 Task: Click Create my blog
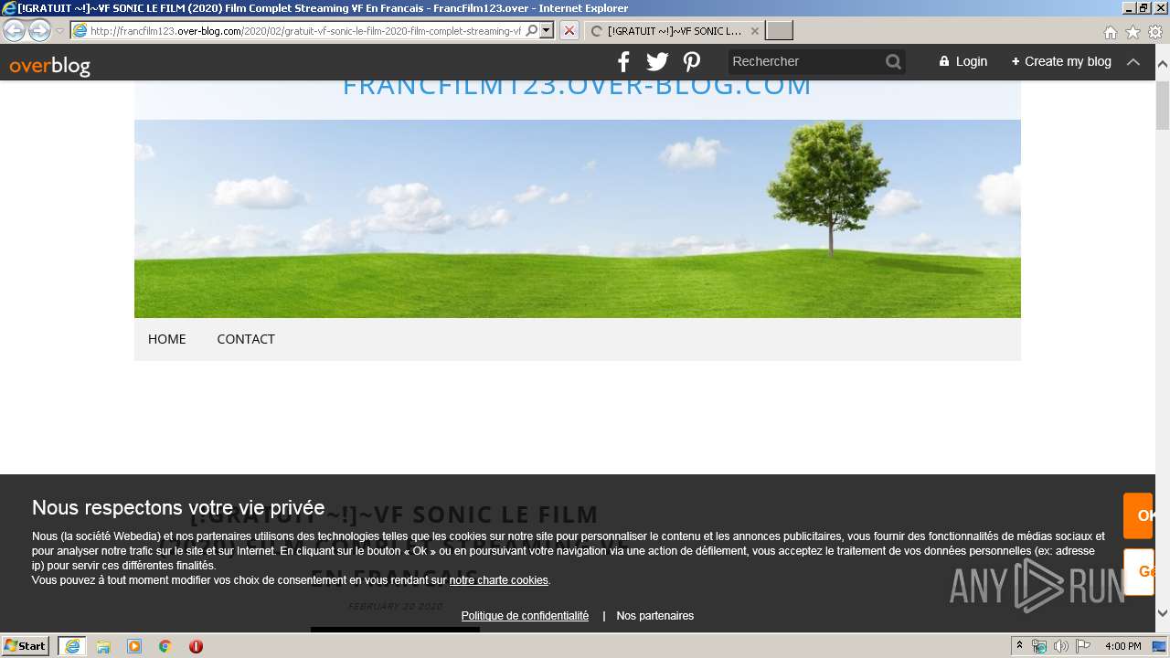click(x=1061, y=61)
